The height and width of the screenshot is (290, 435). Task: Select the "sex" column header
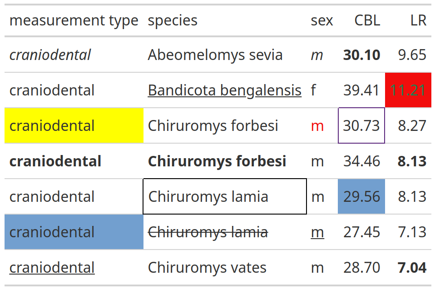pos(321,20)
